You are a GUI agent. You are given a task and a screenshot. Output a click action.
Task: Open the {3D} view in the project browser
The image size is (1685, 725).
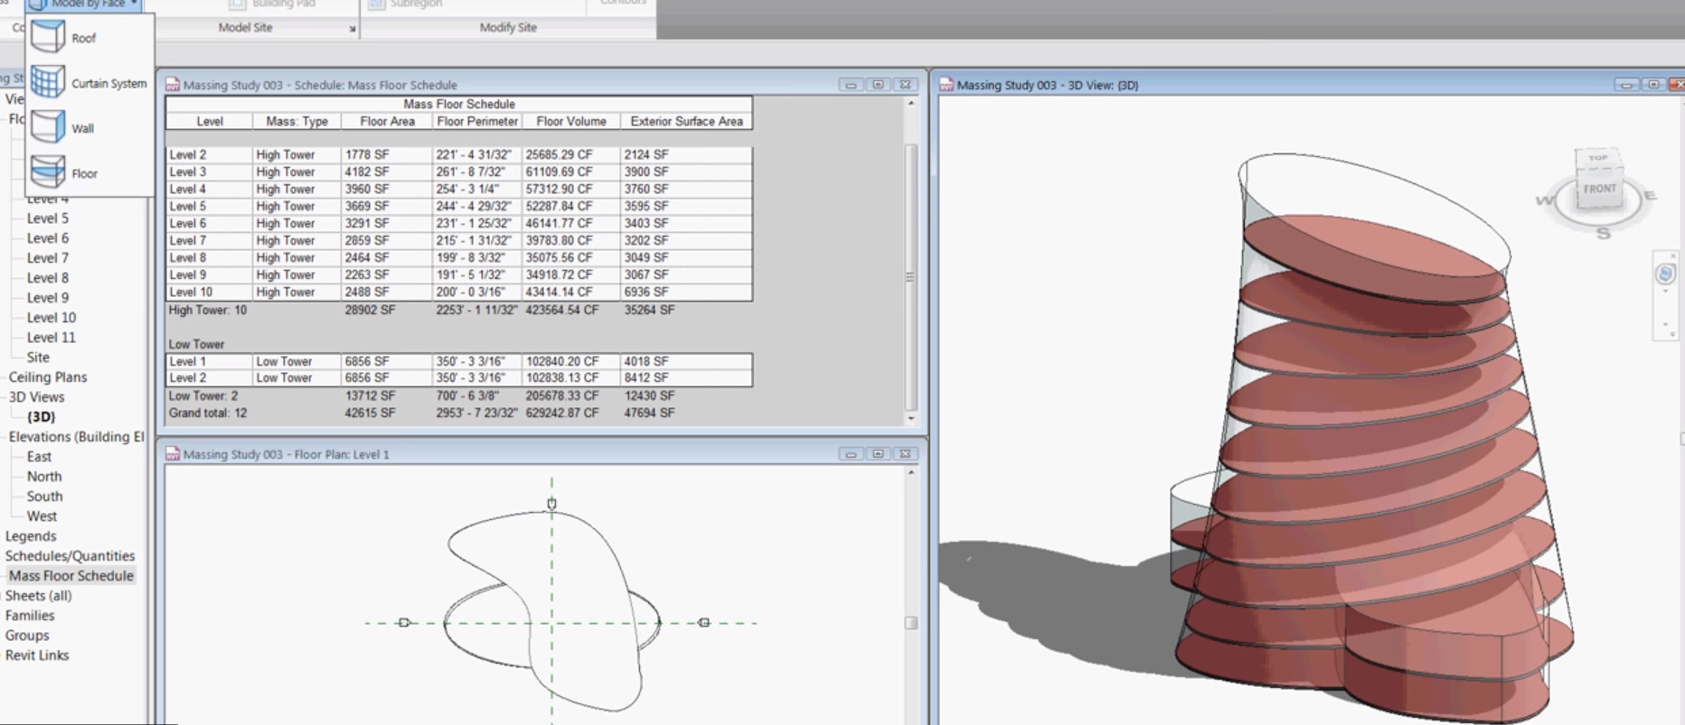click(41, 417)
